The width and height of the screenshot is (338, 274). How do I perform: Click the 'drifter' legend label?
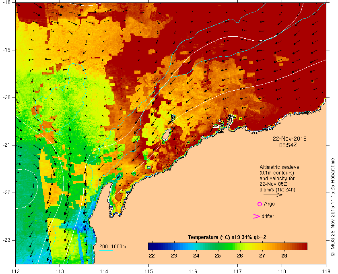tap(268, 216)
